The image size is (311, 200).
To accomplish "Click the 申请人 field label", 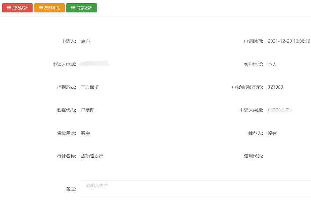I will (x=69, y=41).
